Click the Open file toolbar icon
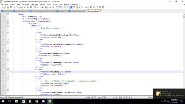 [5, 7]
